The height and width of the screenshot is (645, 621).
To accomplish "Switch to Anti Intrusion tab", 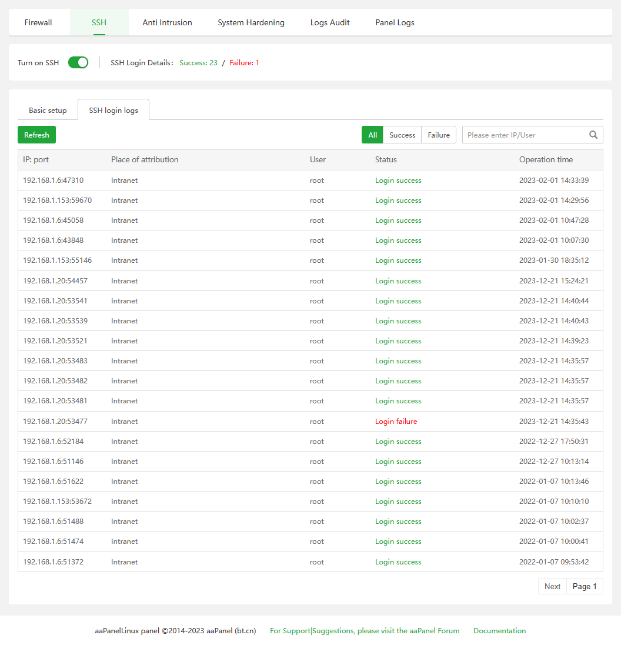I will coord(167,23).
